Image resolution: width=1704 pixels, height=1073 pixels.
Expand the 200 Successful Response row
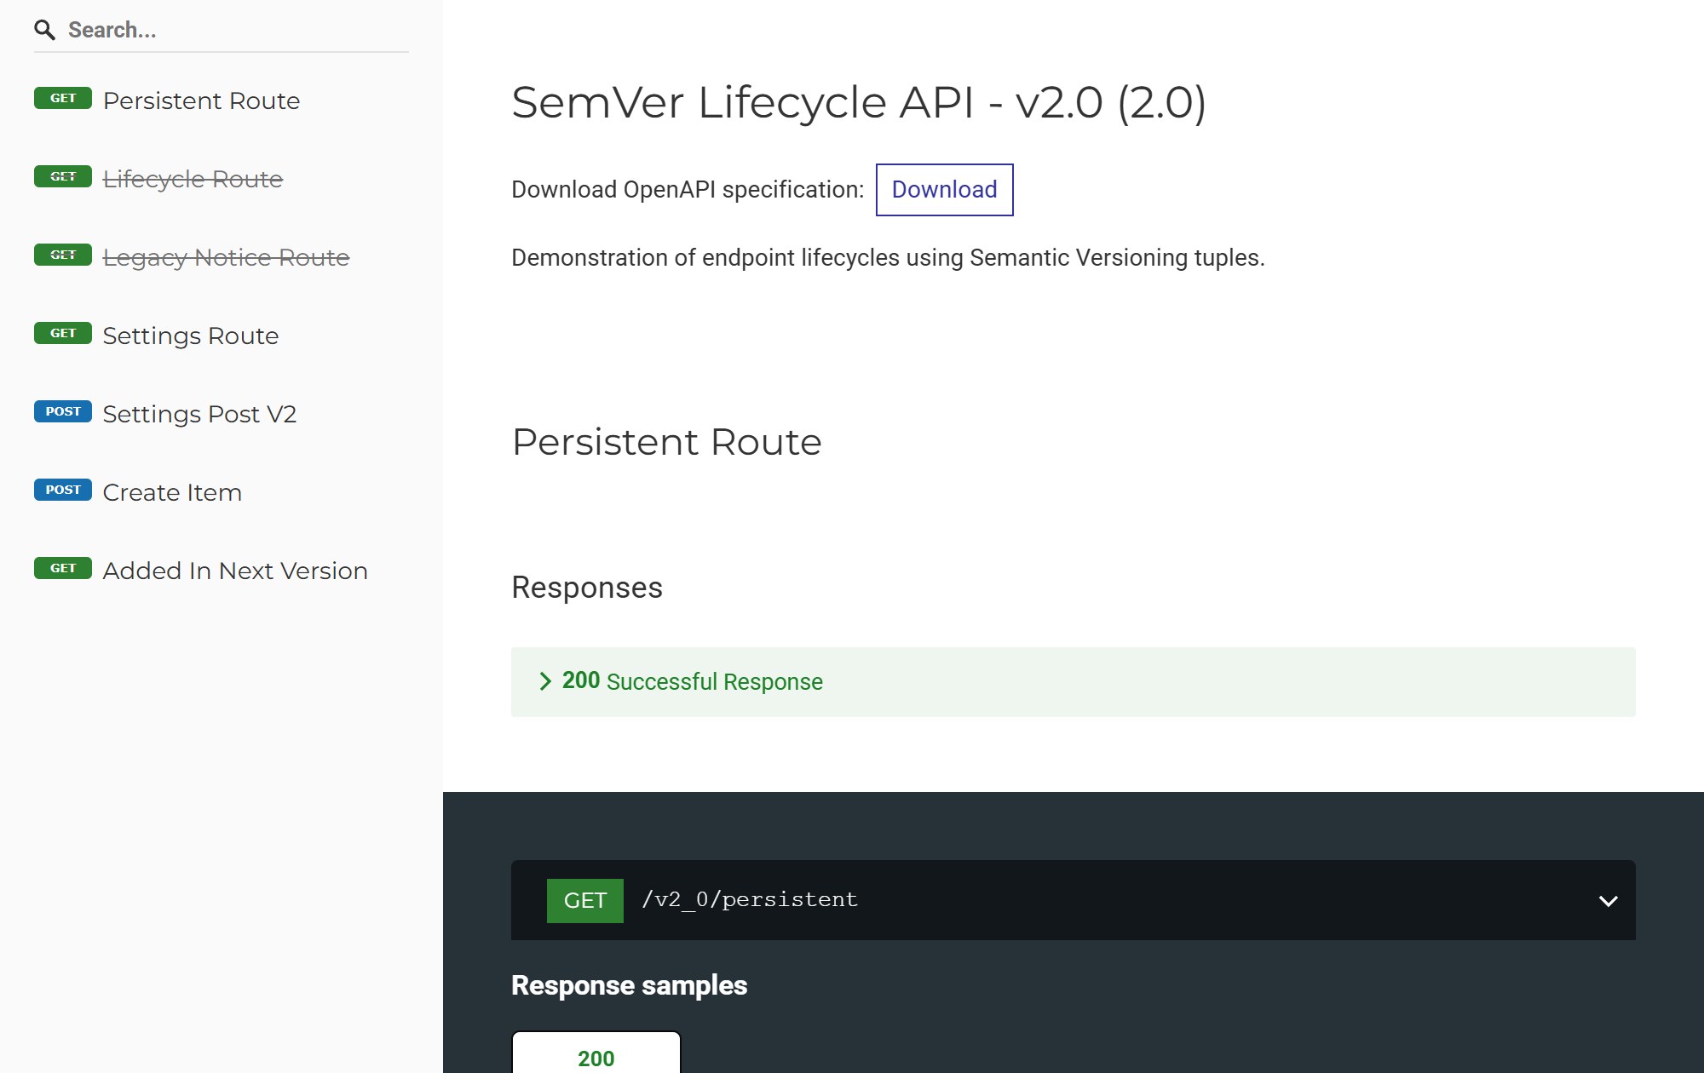pos(1073,682)
